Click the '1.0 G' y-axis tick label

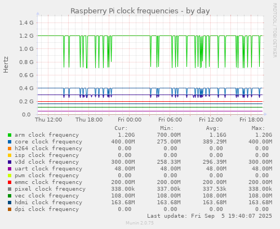[26, 49]
